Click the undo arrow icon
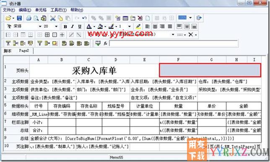270x162 pixels. click(x=84, y=18)
